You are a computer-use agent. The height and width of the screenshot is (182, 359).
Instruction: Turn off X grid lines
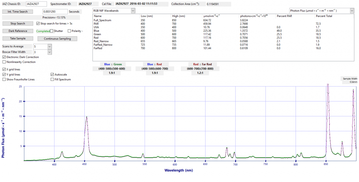pos(4,70)
